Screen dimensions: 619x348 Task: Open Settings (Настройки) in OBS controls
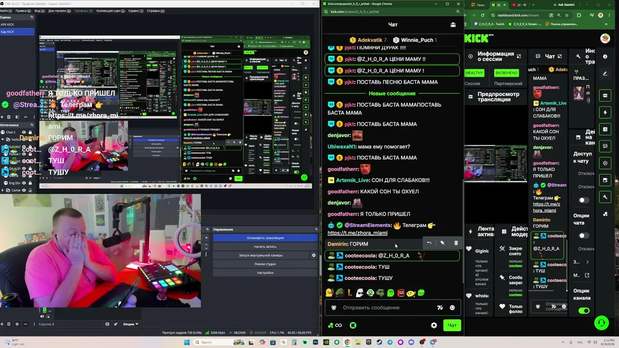265,273
